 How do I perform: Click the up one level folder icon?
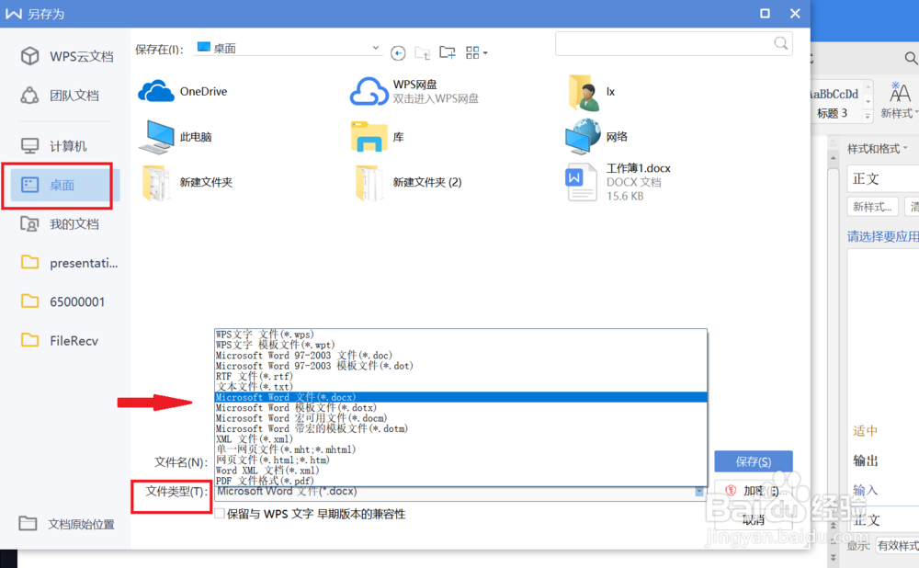(422, 52)
